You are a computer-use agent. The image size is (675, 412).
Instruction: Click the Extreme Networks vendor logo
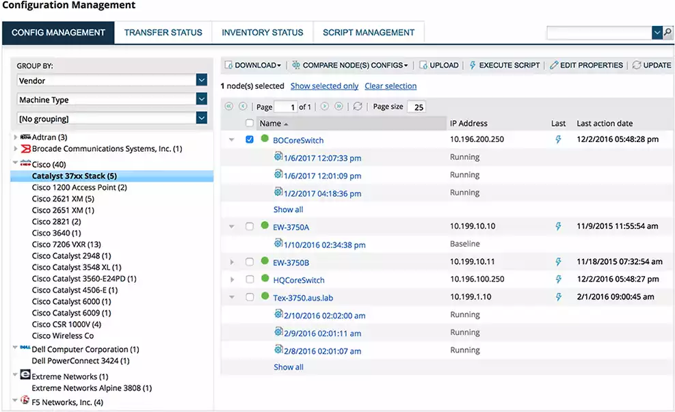coord(25,374)
